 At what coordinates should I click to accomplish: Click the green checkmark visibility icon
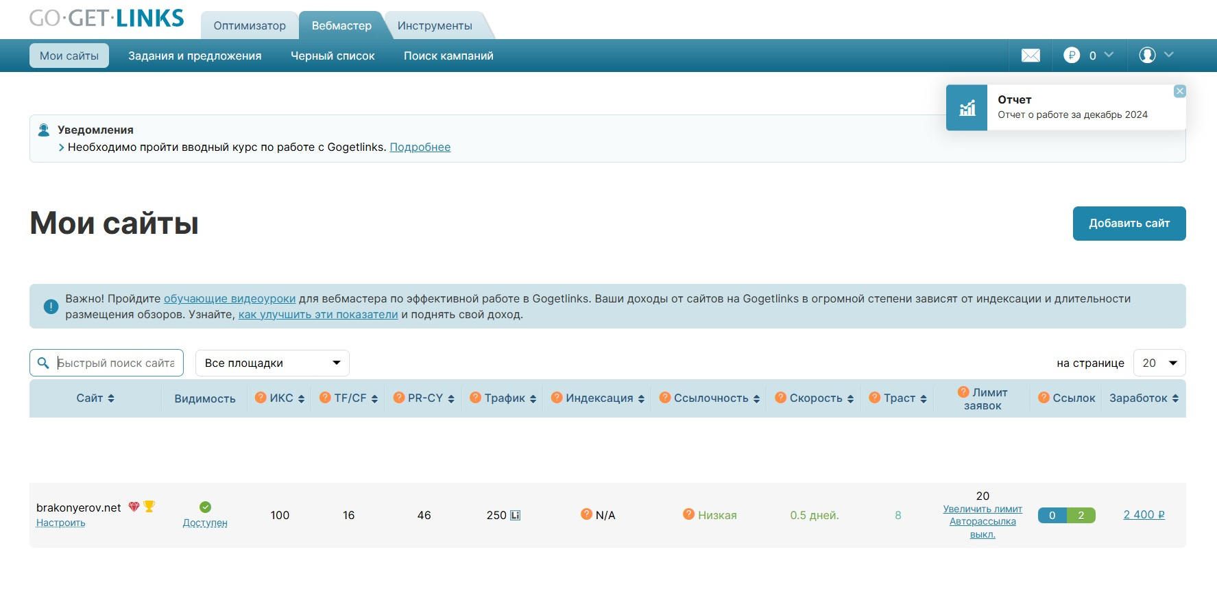tap(205, 507)
